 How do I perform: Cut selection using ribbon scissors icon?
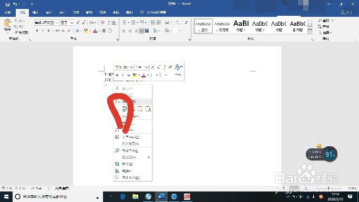[16, 21]
